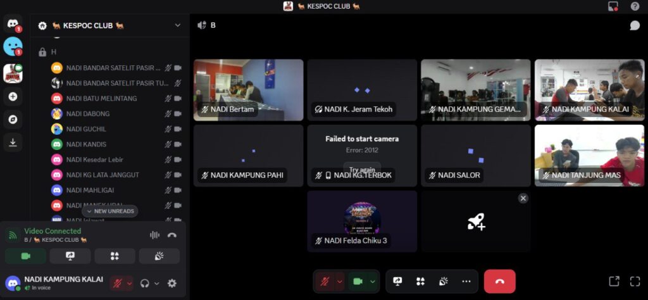
Task: Open user settings gear icon
Action: tap(172, 284)
